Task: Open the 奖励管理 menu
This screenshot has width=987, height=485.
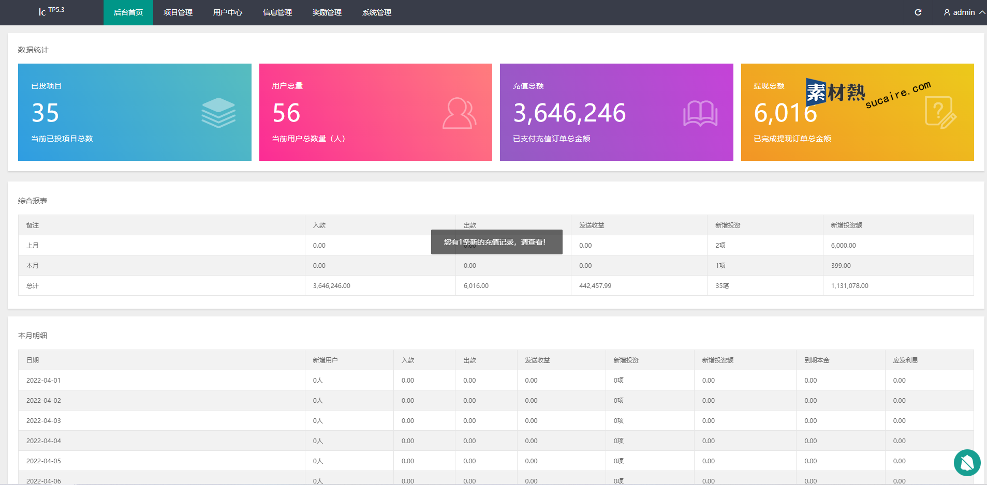Action: coord(327,12)
